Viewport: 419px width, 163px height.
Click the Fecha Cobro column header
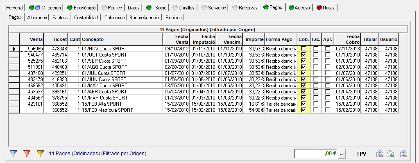click(347, 39)
